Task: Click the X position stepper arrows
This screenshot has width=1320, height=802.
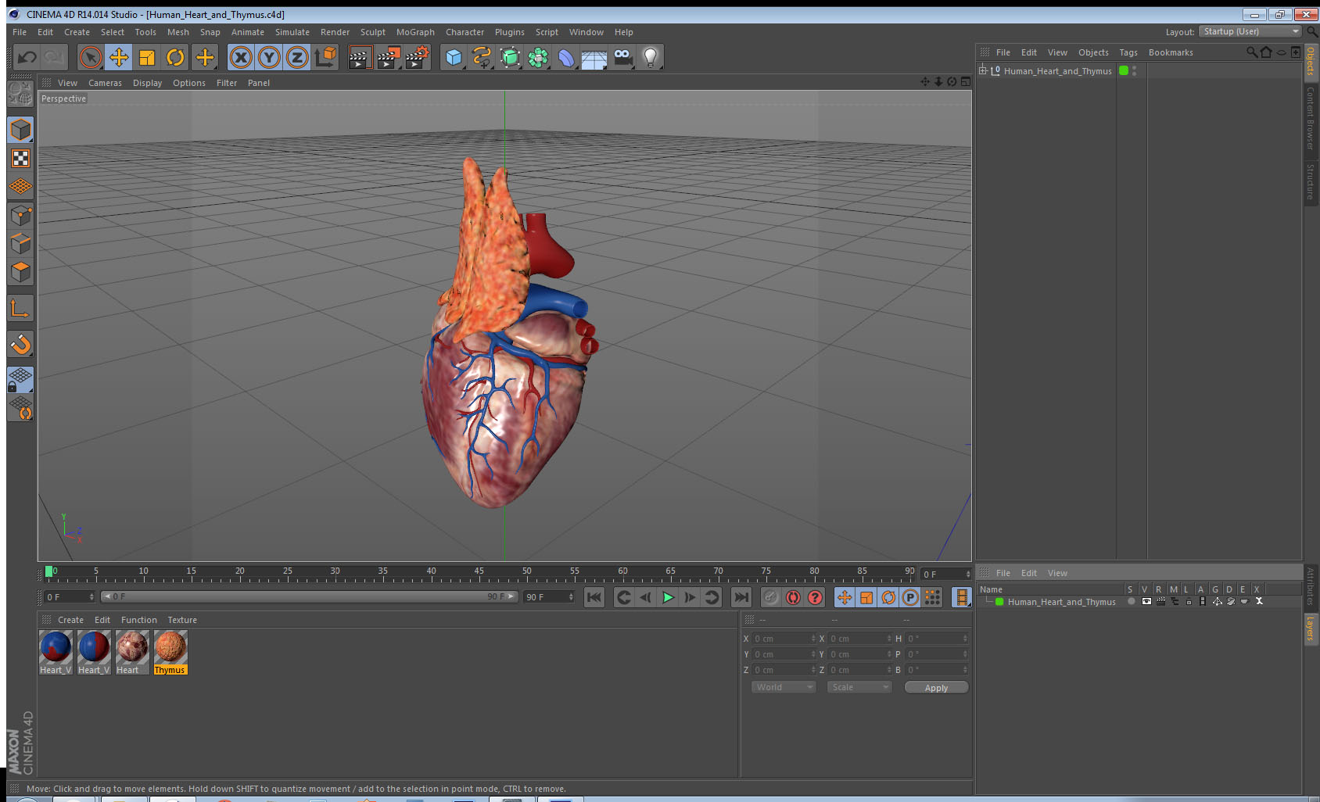Action: [x=813, y=639]
